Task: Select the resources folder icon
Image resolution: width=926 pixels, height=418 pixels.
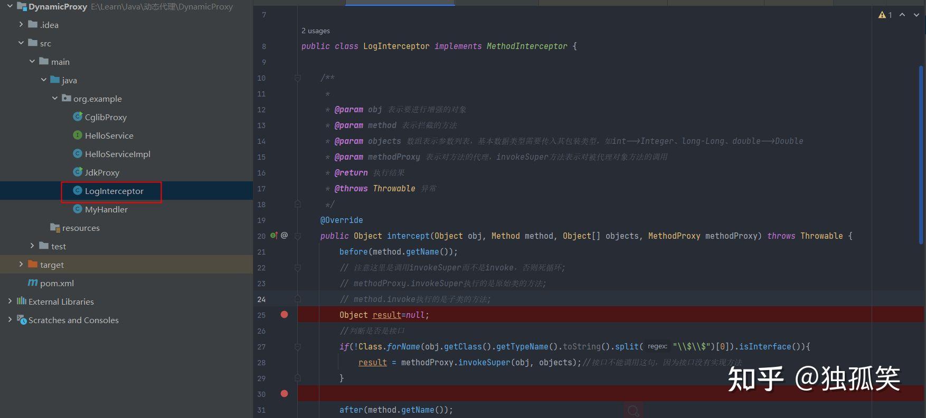Action: [x=55, y=228]
